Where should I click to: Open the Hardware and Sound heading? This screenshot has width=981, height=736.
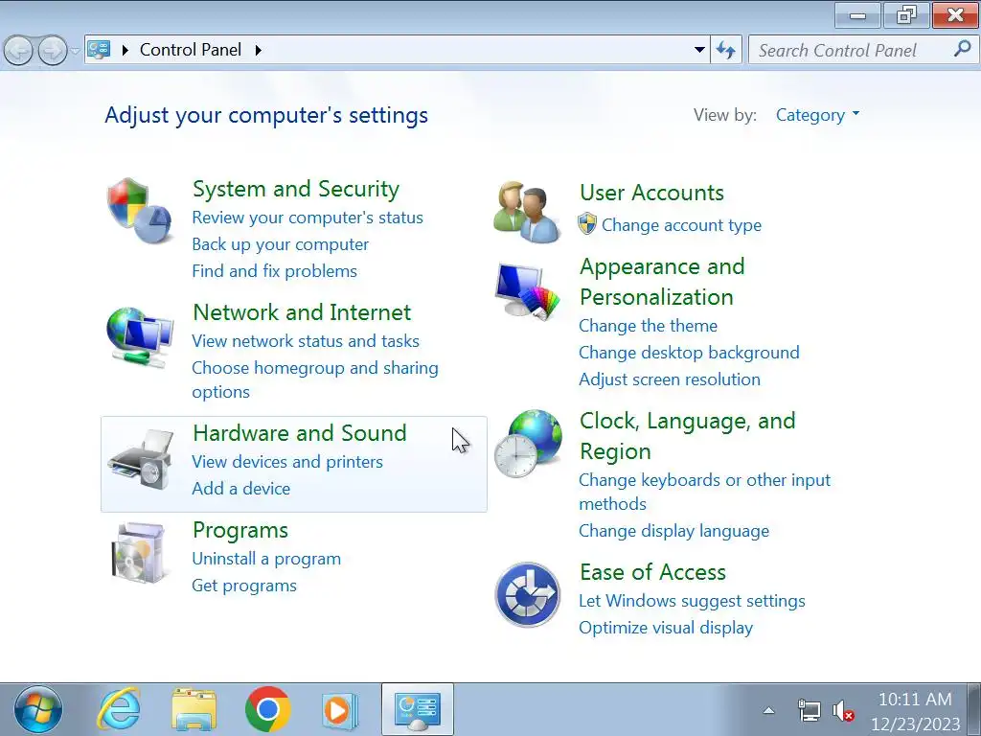[x=300, y=432]
